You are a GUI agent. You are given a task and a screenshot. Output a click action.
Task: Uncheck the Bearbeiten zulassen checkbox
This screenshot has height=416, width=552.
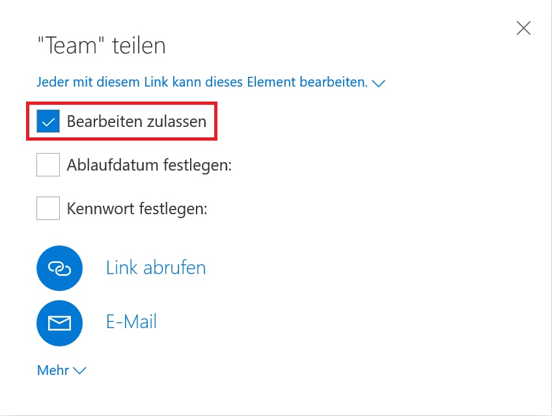[48, 121]
